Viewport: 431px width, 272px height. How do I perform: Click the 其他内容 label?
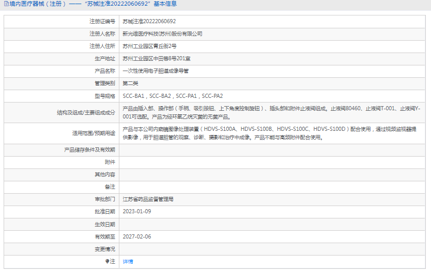click(105, 175)
